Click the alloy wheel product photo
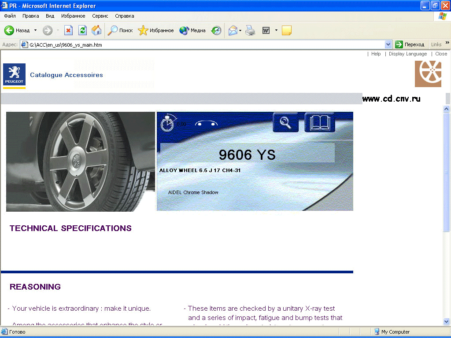451x338 pixels. (x=81, y=162)
